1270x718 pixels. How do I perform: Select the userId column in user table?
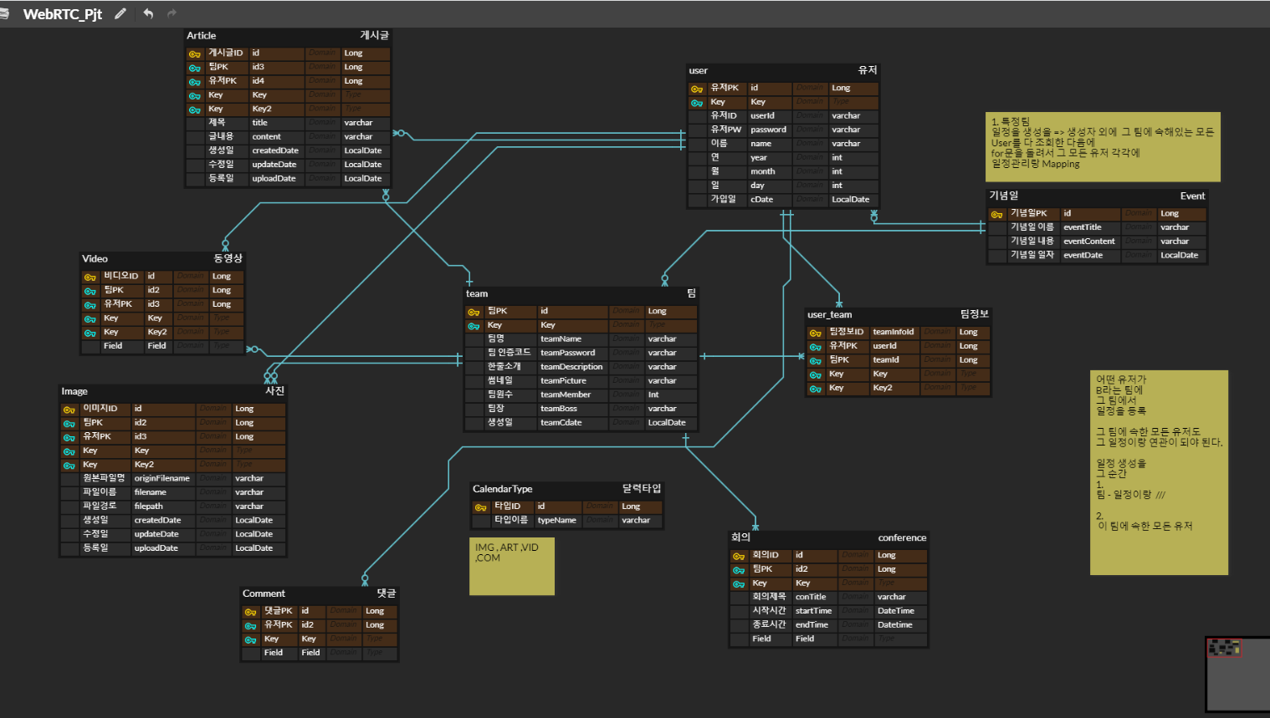[762, 116]
